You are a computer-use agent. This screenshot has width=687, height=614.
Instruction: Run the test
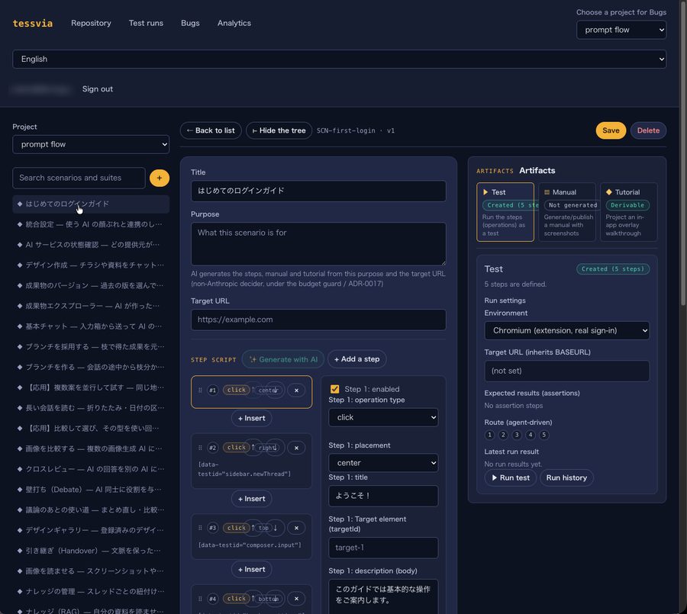511,477
